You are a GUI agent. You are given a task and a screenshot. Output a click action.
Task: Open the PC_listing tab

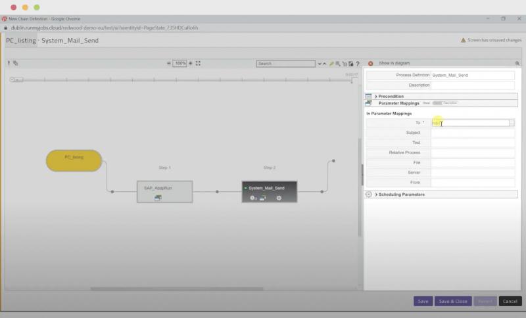coord(21,41)
